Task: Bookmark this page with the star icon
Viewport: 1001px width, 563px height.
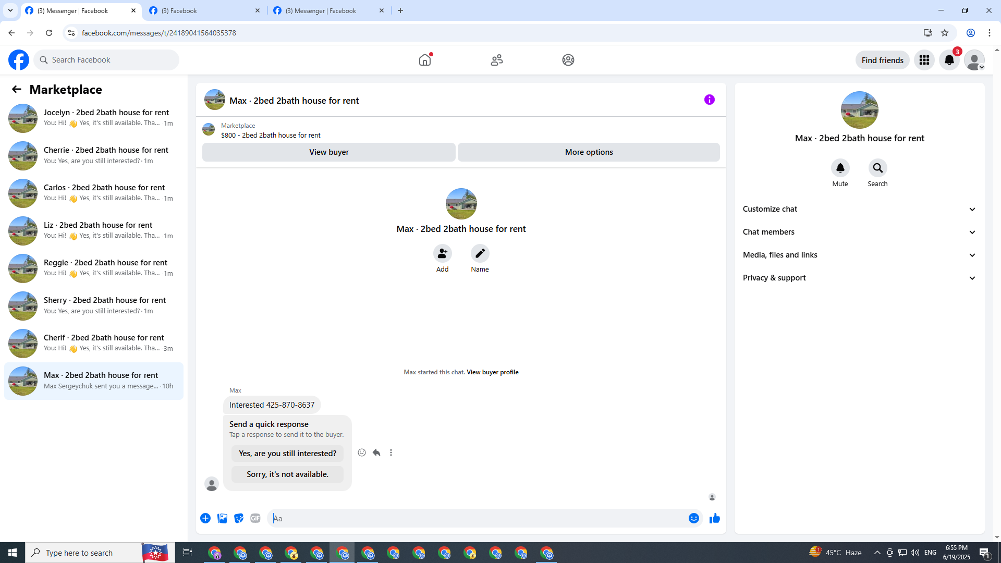Action: (945, 33)
